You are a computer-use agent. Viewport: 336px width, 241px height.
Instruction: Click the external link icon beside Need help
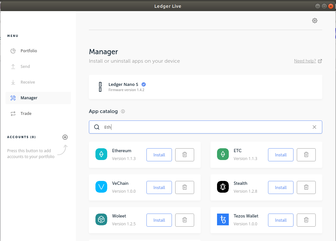click(x=320, y=61)
